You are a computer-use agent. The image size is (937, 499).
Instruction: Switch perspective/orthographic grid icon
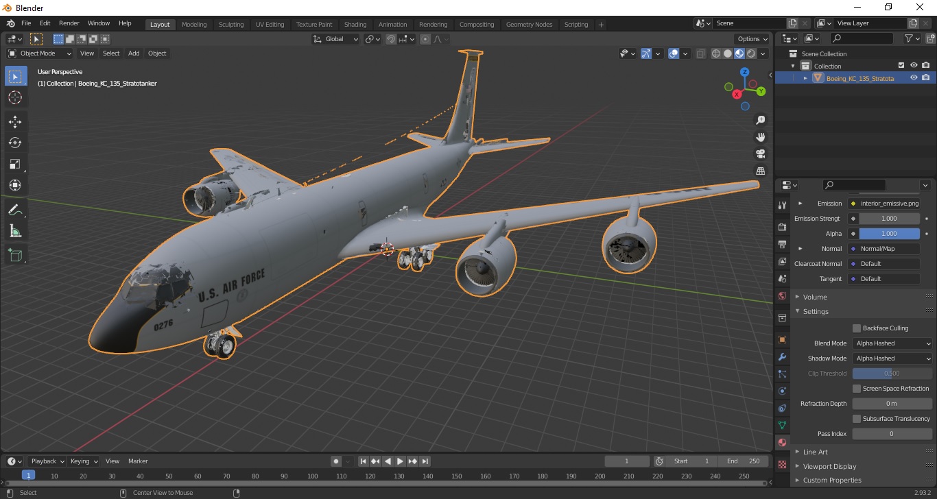click(760, 171)
